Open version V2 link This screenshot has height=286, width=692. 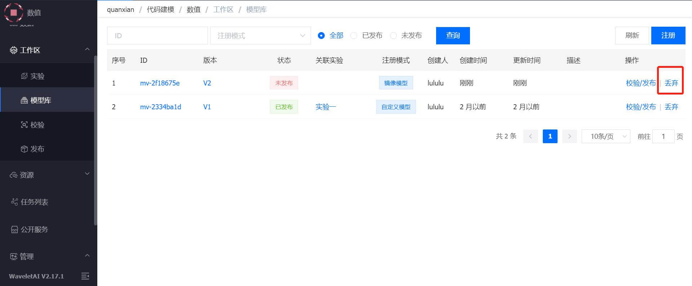207,83
